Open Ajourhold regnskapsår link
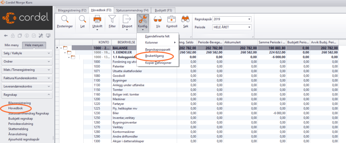The height and width of the screenshot is (143, 346). (x=24, y=139)
